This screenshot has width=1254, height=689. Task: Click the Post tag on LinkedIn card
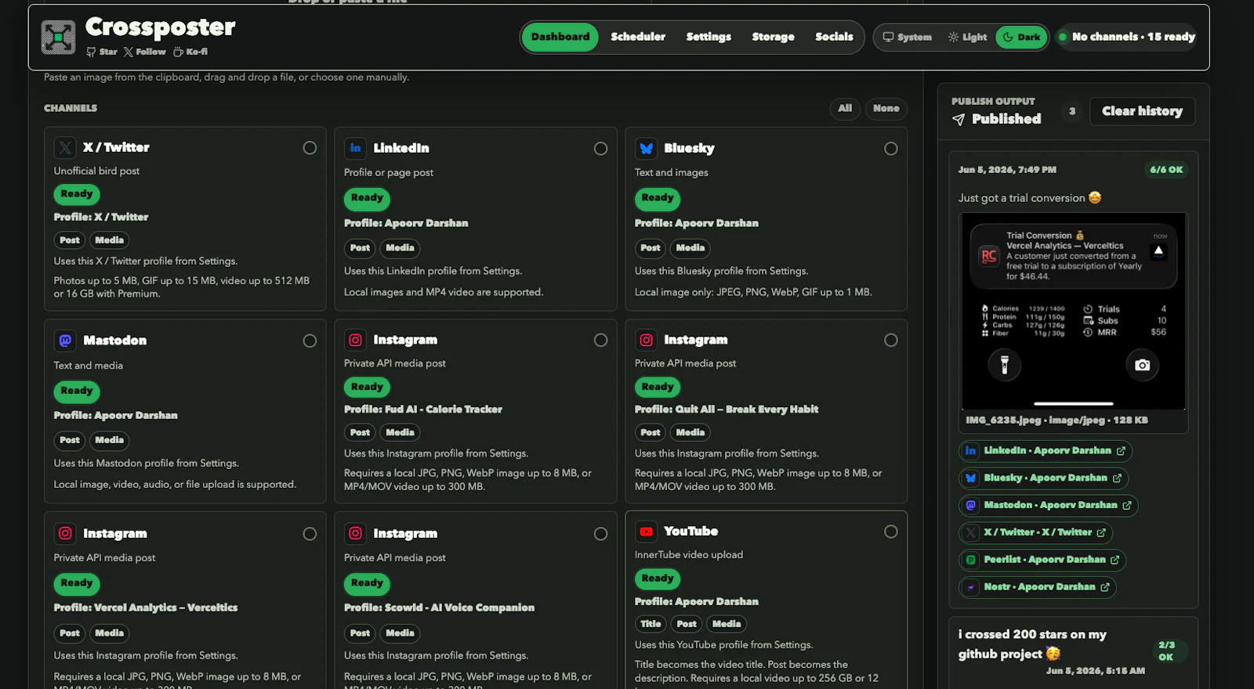click(x=360, y=248)
